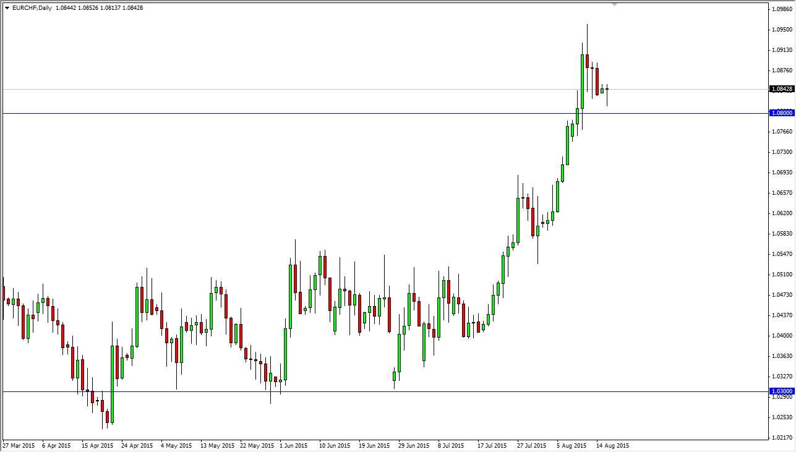The height and width of the screenshot is (452, 796).
Task: Click the blue 1.08000 price level label
Action: pos(782,113)
